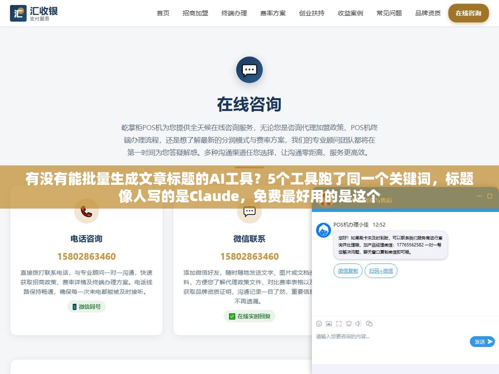The width and height of the screenshot is (499, 374).
Task: Open the 首页 nav item
Action: (163, 13)
